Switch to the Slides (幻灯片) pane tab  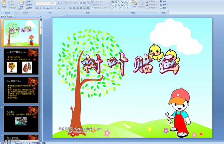click(4, 17)
